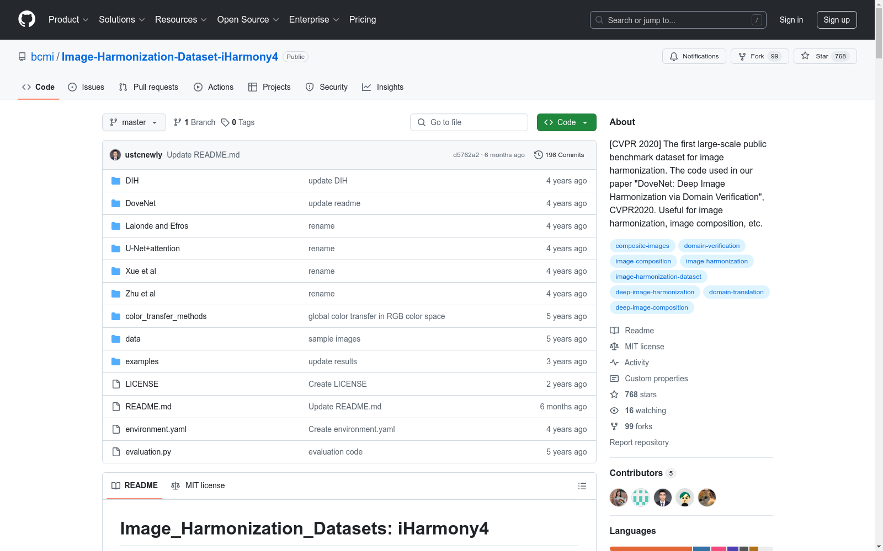Click the Sign in link

tap(791, 20)
